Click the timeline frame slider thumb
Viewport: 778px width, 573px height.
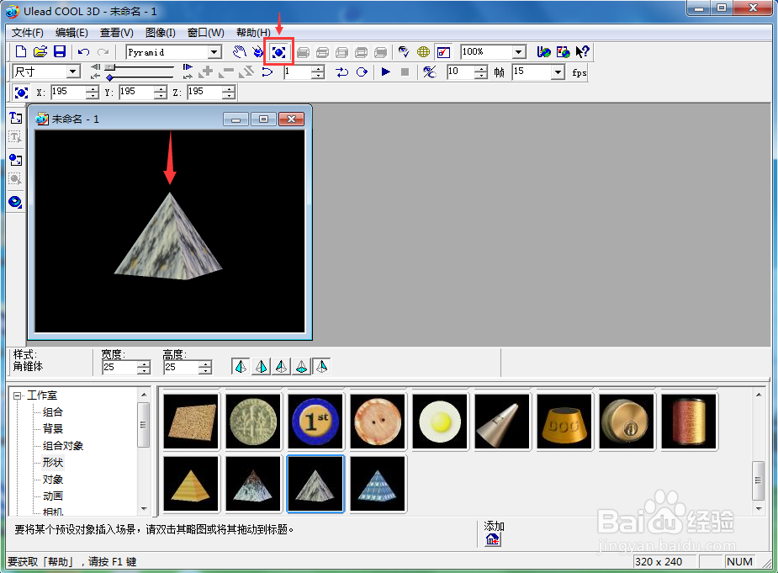110,67
